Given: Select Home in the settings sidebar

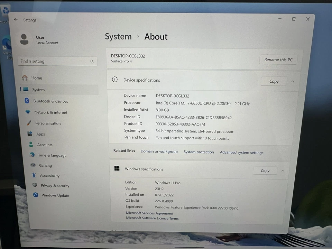Looking at the screenshot, I should (x=36, y=78).
